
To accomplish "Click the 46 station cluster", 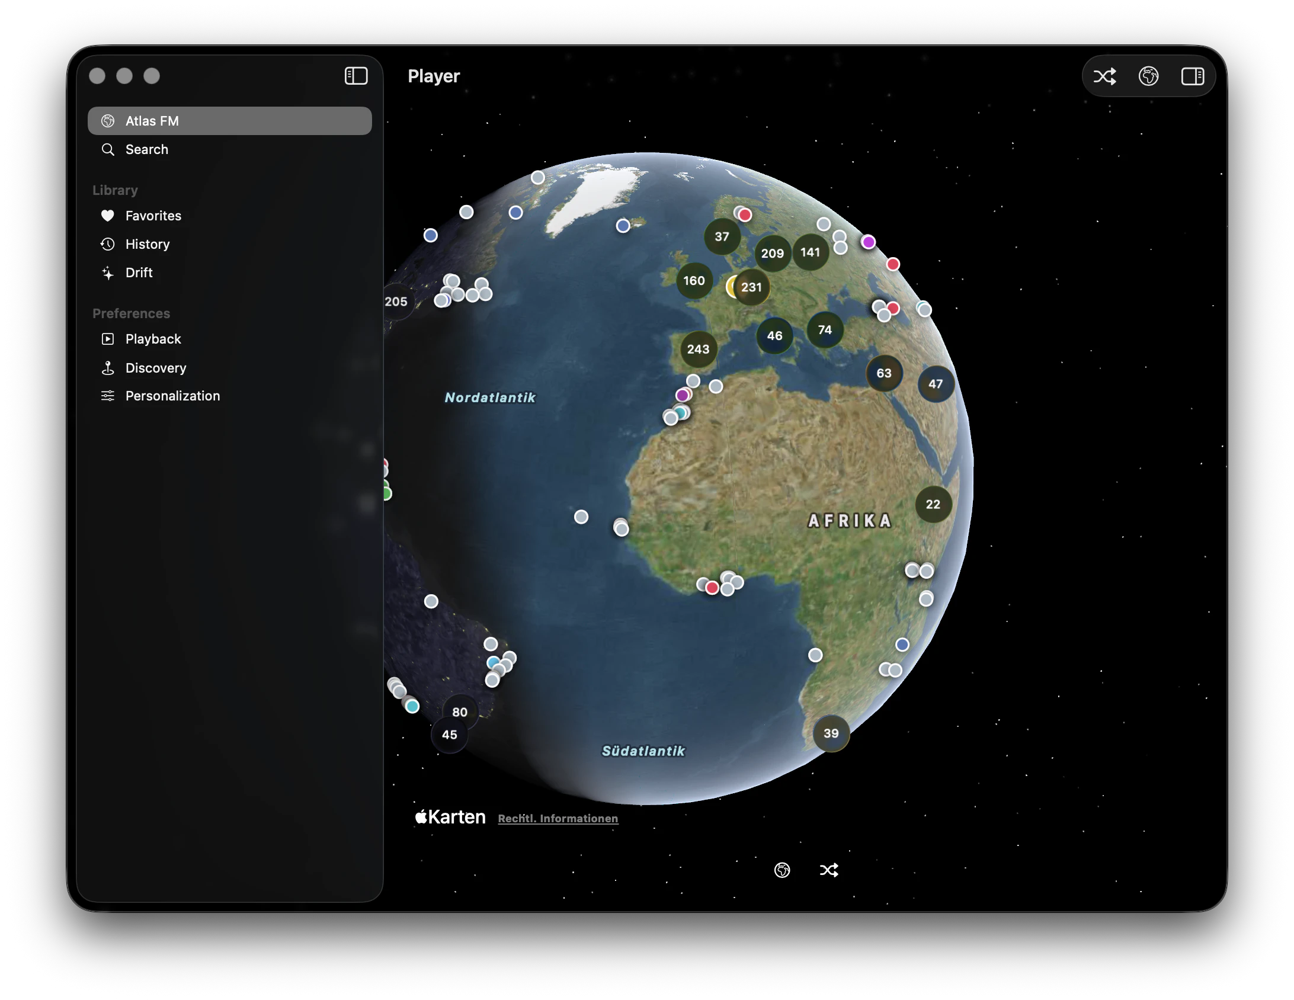I will coord(774,335).
